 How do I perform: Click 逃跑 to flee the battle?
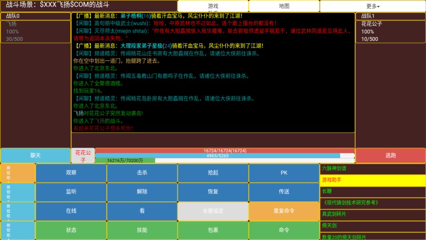390,156
